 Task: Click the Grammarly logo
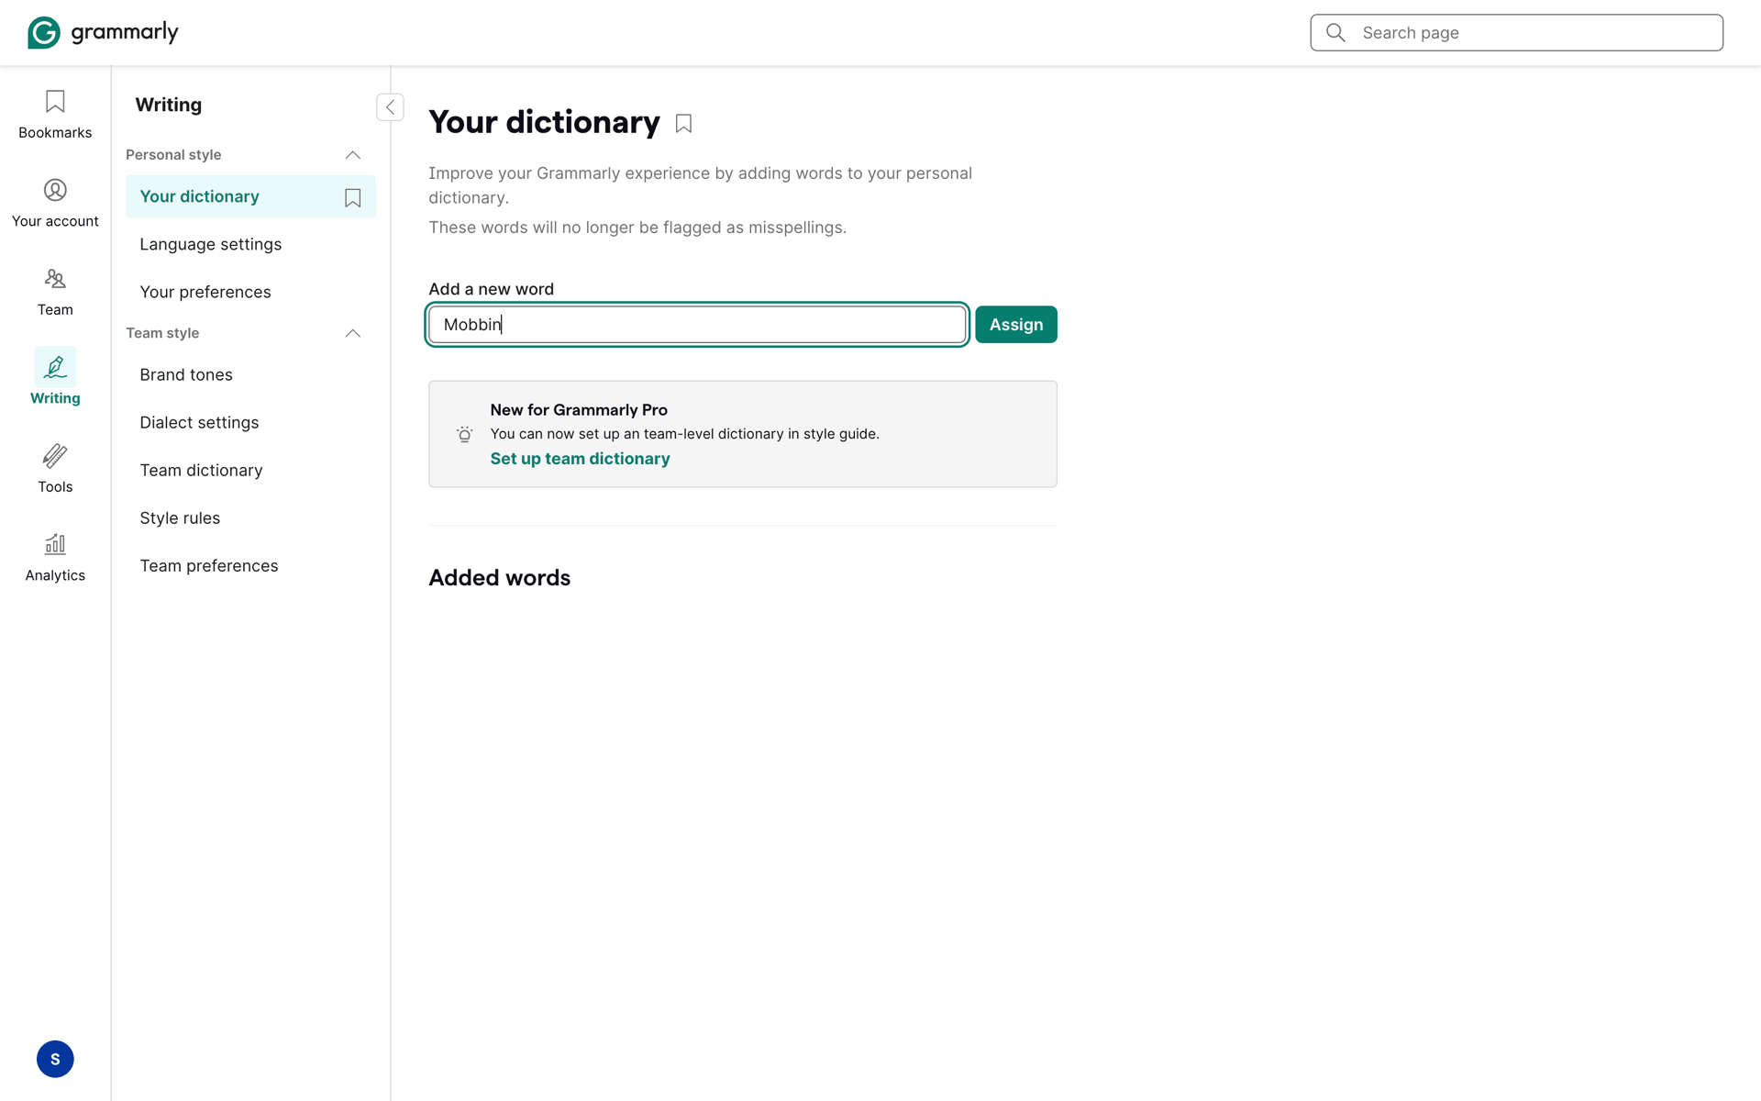pos(103,32)
